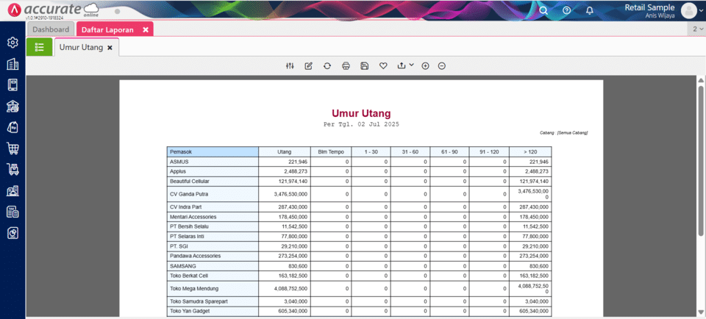Screen dimensions: 706x319
Task: Click the edit report pencil icon
Action: pos(309,66)
